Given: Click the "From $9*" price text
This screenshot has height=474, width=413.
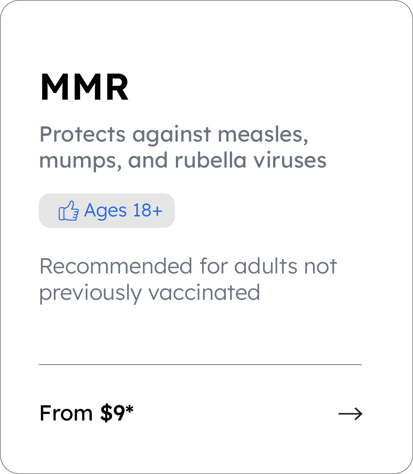Looking at the screenshot, I should [x=86, y=413].
